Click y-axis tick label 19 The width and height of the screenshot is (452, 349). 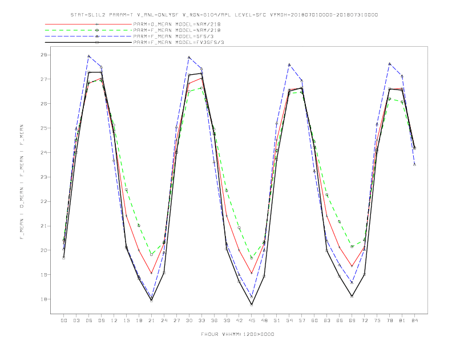pyautogui.click(x=45, y=275)
